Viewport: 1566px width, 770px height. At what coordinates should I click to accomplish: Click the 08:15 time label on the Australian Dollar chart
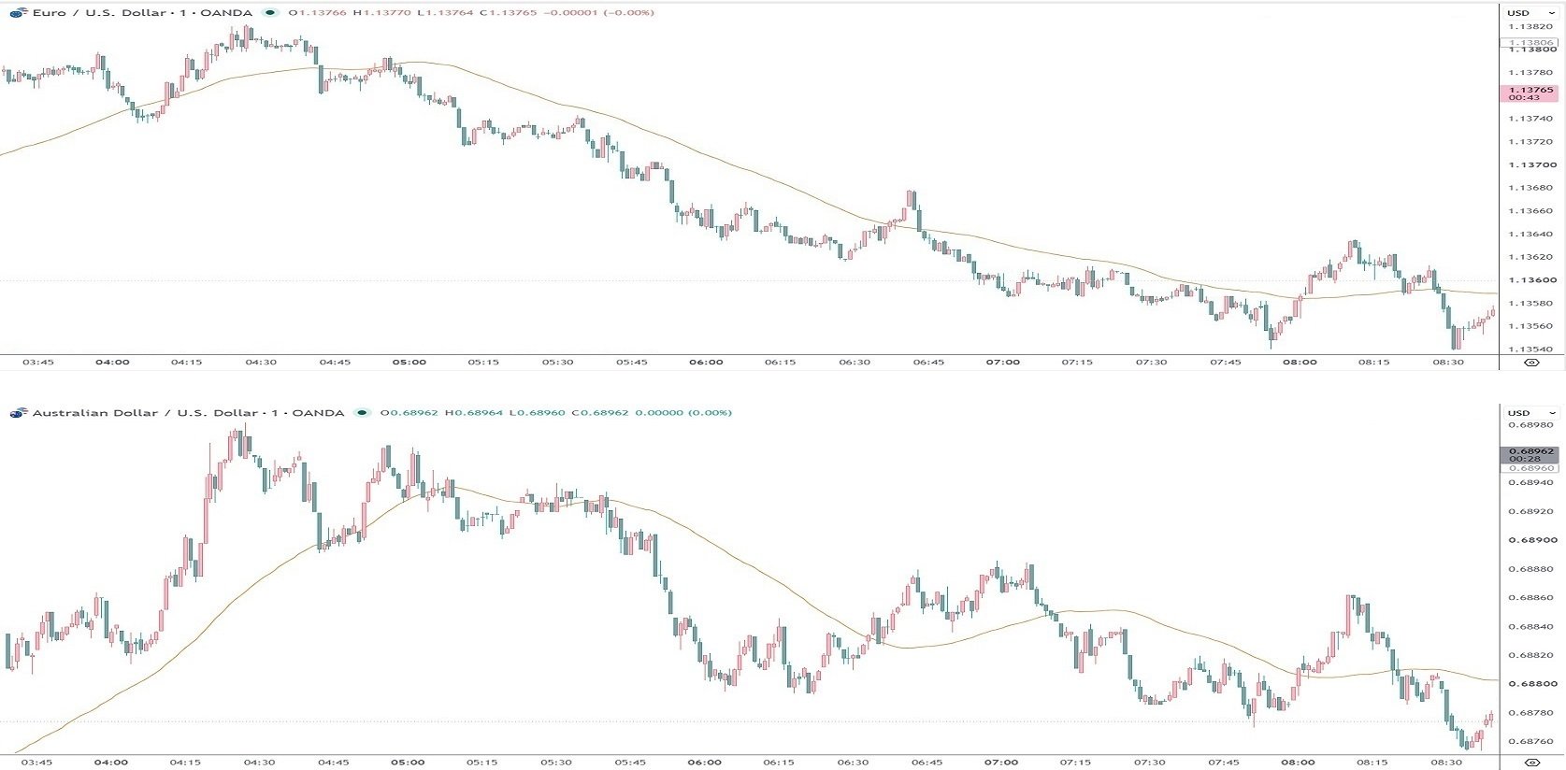click(1373, 763)
